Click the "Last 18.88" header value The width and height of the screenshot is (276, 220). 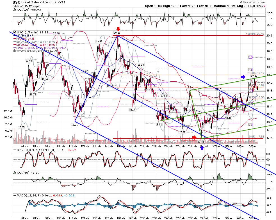[204, 6]
